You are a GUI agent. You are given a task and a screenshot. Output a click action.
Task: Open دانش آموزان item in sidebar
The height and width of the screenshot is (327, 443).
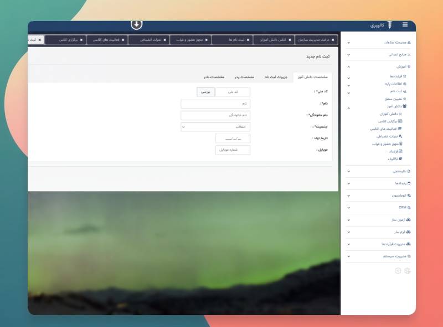(391, 114)
